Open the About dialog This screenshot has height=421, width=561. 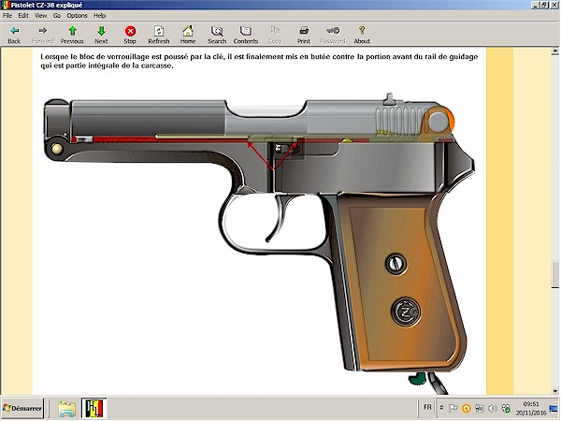point(362,36)
